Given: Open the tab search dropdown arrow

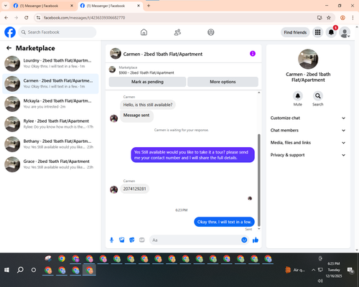Looking at the screenshot, I should [6, 6].
